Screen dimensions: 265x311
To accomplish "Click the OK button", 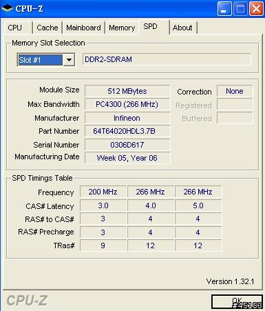I will 237,301.
